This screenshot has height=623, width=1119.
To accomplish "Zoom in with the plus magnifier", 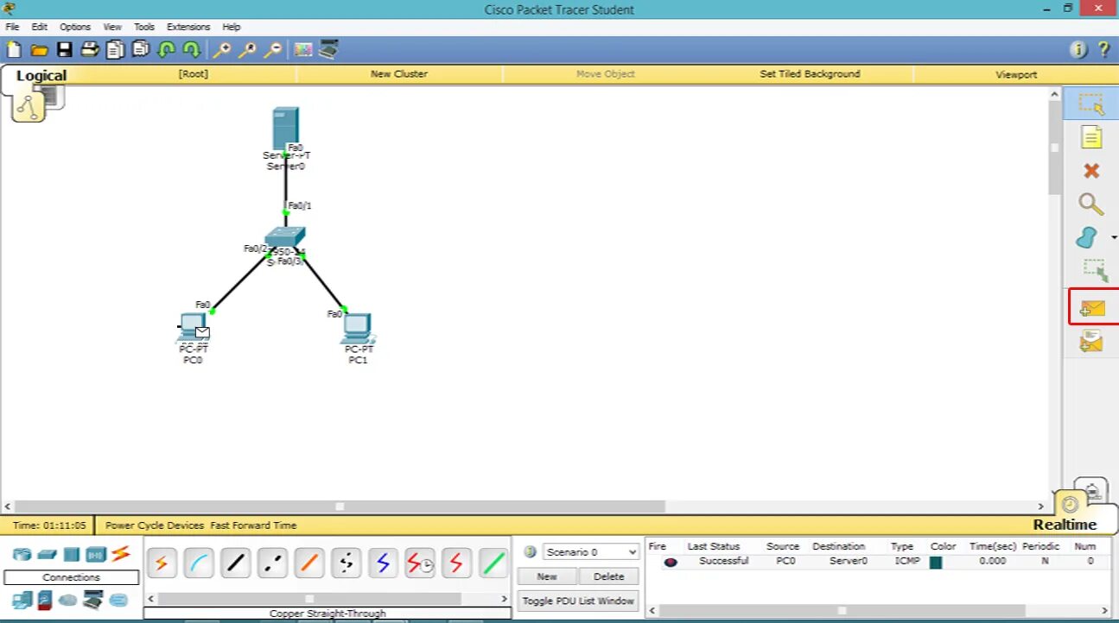I will tap(222, 50).
